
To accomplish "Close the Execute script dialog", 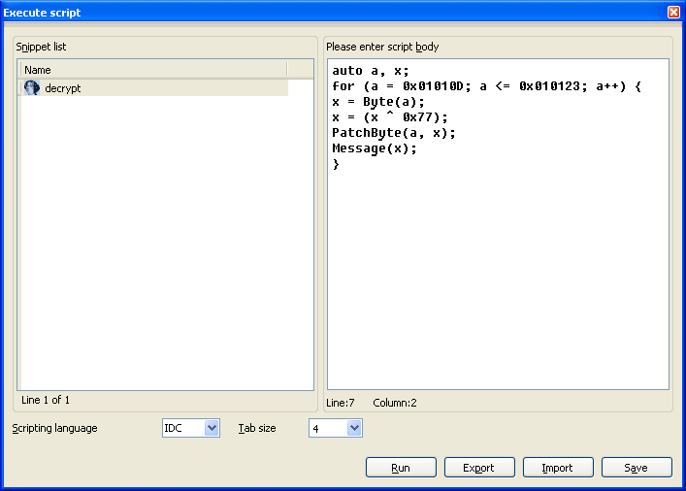I will tap(673, 13).
